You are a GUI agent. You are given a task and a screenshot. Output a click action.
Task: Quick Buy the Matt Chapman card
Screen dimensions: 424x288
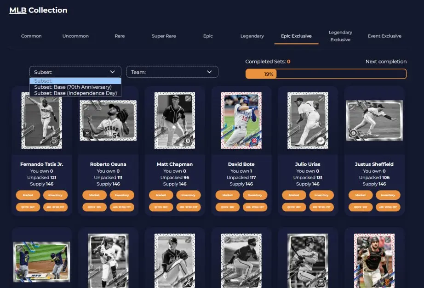point(161,207)
